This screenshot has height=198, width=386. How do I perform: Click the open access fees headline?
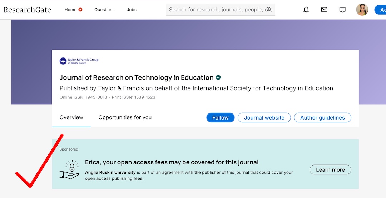pyautogui.click(x=172, y=162)
